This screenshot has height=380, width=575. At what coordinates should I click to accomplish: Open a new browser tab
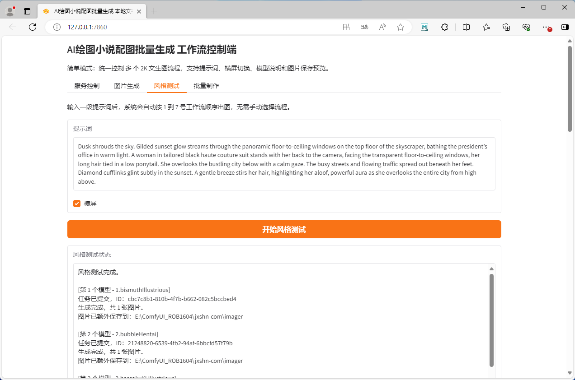[154, 11]
